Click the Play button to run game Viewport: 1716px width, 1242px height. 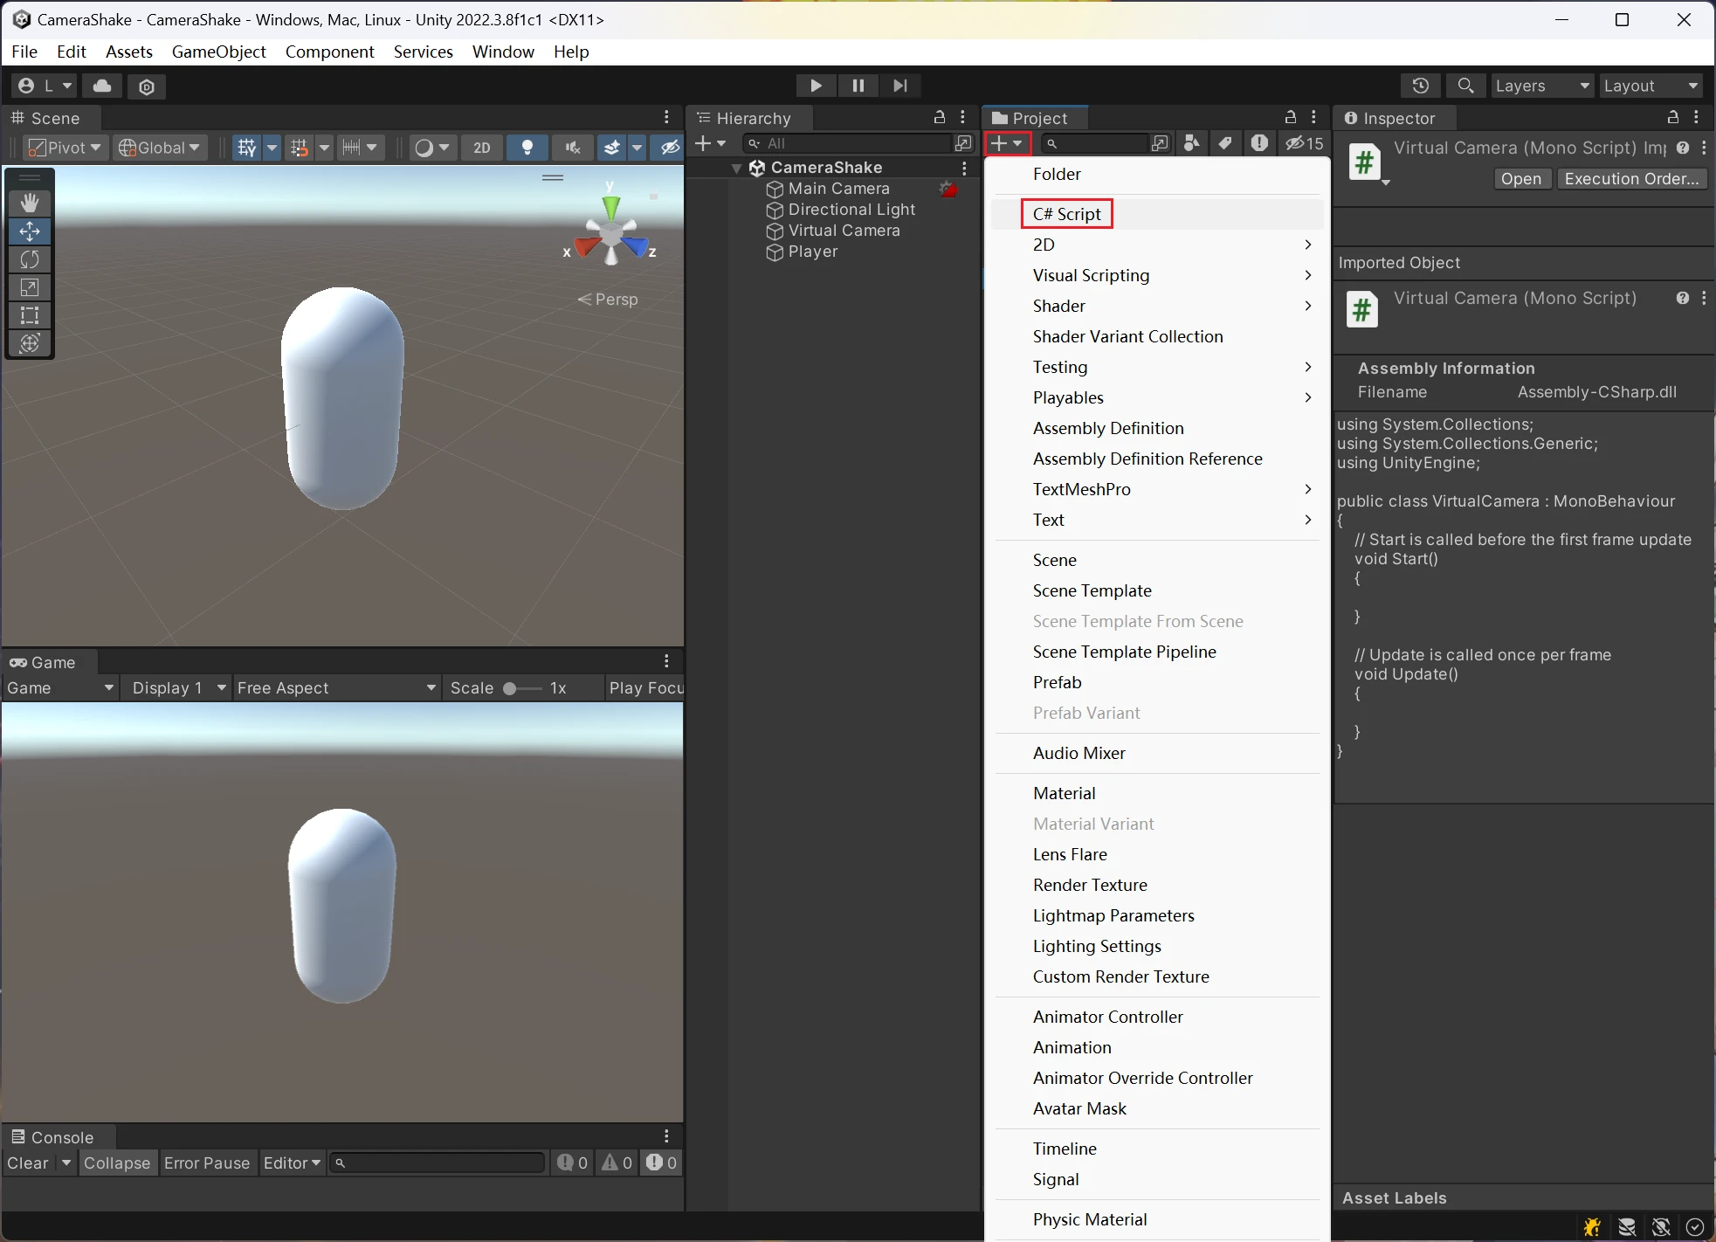[x=816, y=84]
